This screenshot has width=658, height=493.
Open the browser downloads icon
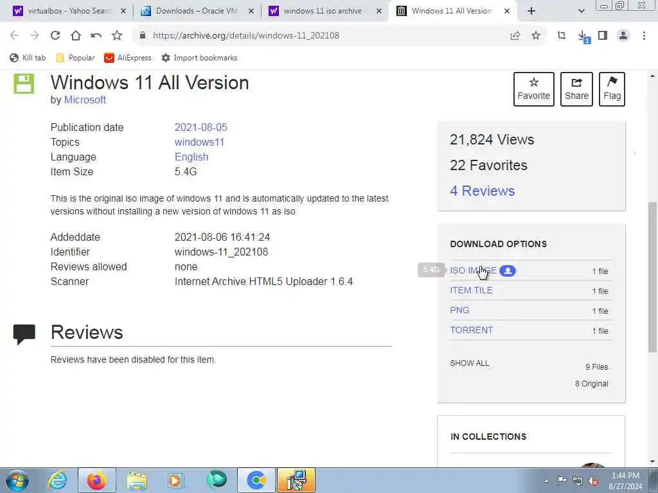(x=583, y=37)
